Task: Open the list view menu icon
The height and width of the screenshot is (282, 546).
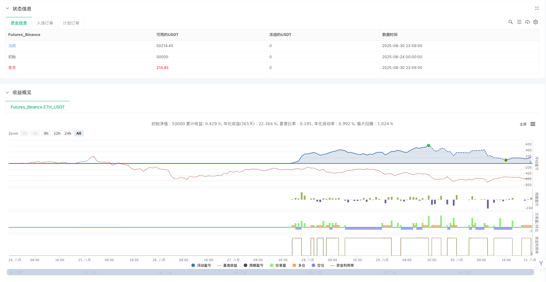Action: (519, 22)
